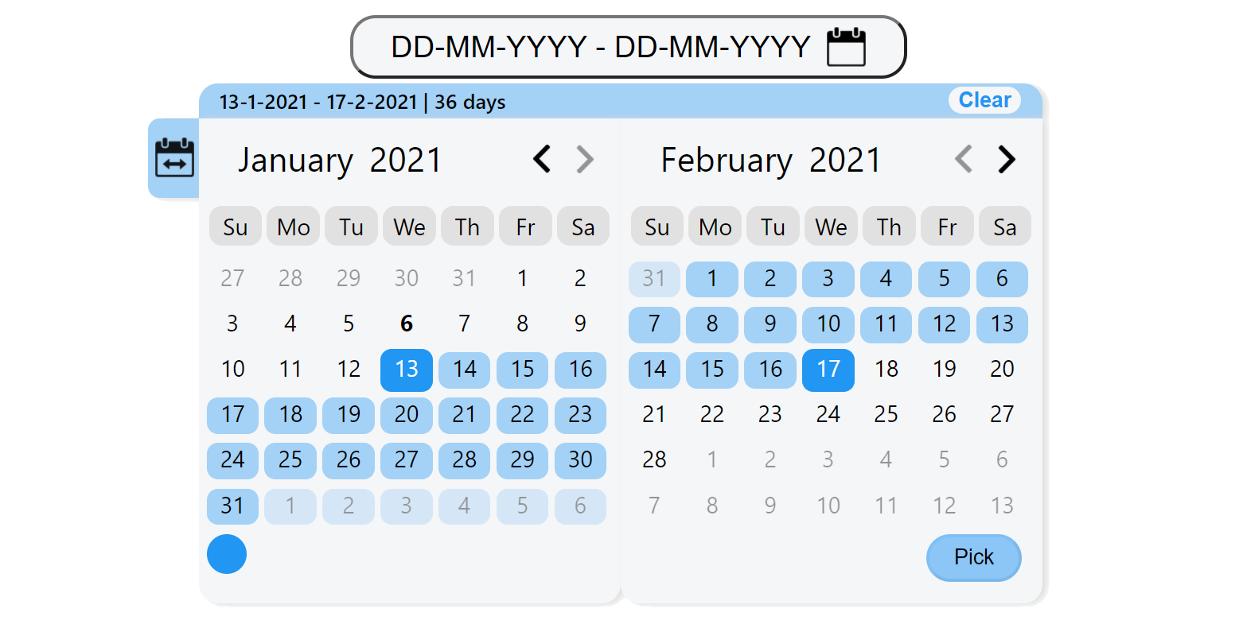
Task: Open the 2021 year selector beside January
Action: 406,161
